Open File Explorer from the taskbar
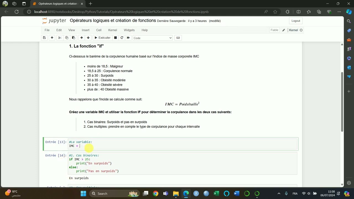Screen dimensions: 354x199 click(x=176, y=193)
